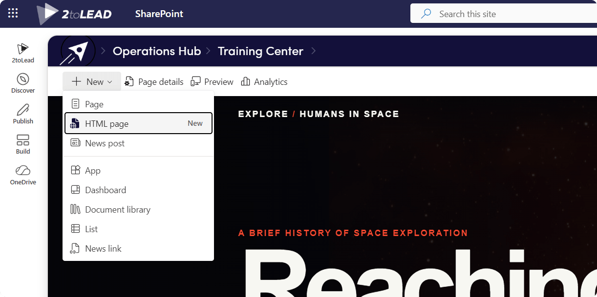Click the HTML page globe file icon
The width and height of the screenshot is (597, 297).
click(x=74, y=123)
